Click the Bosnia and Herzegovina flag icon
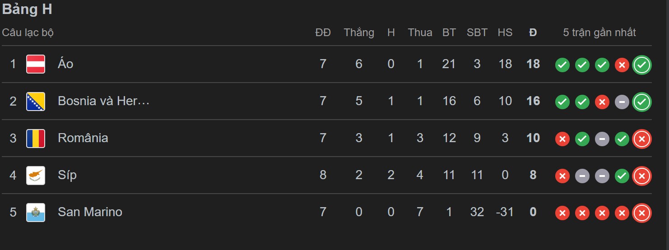 click(36, 101)
